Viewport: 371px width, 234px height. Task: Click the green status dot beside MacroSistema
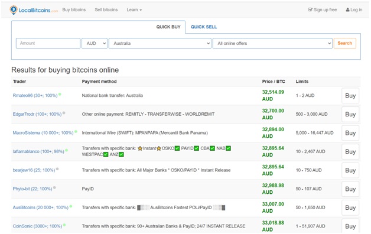coord(76,132)
